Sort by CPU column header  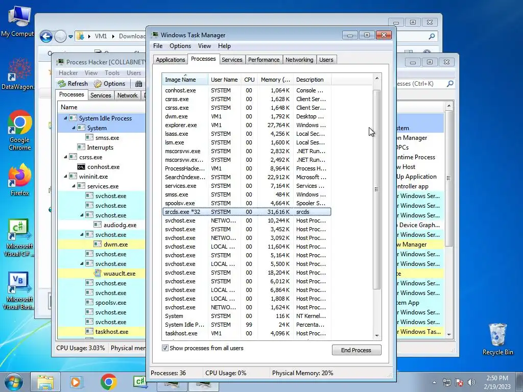(x=249, y=80)
